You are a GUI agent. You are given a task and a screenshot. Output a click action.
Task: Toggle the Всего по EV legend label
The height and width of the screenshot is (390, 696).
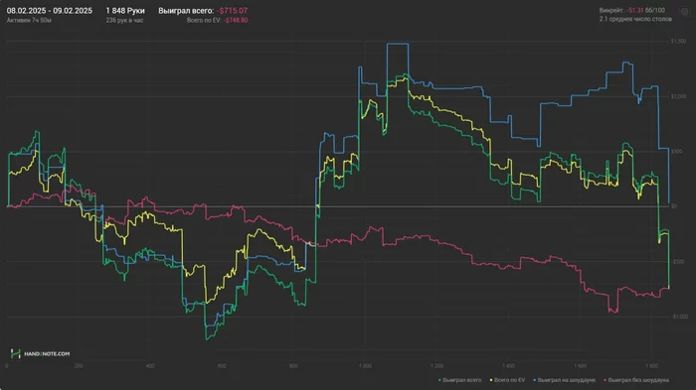509,380
